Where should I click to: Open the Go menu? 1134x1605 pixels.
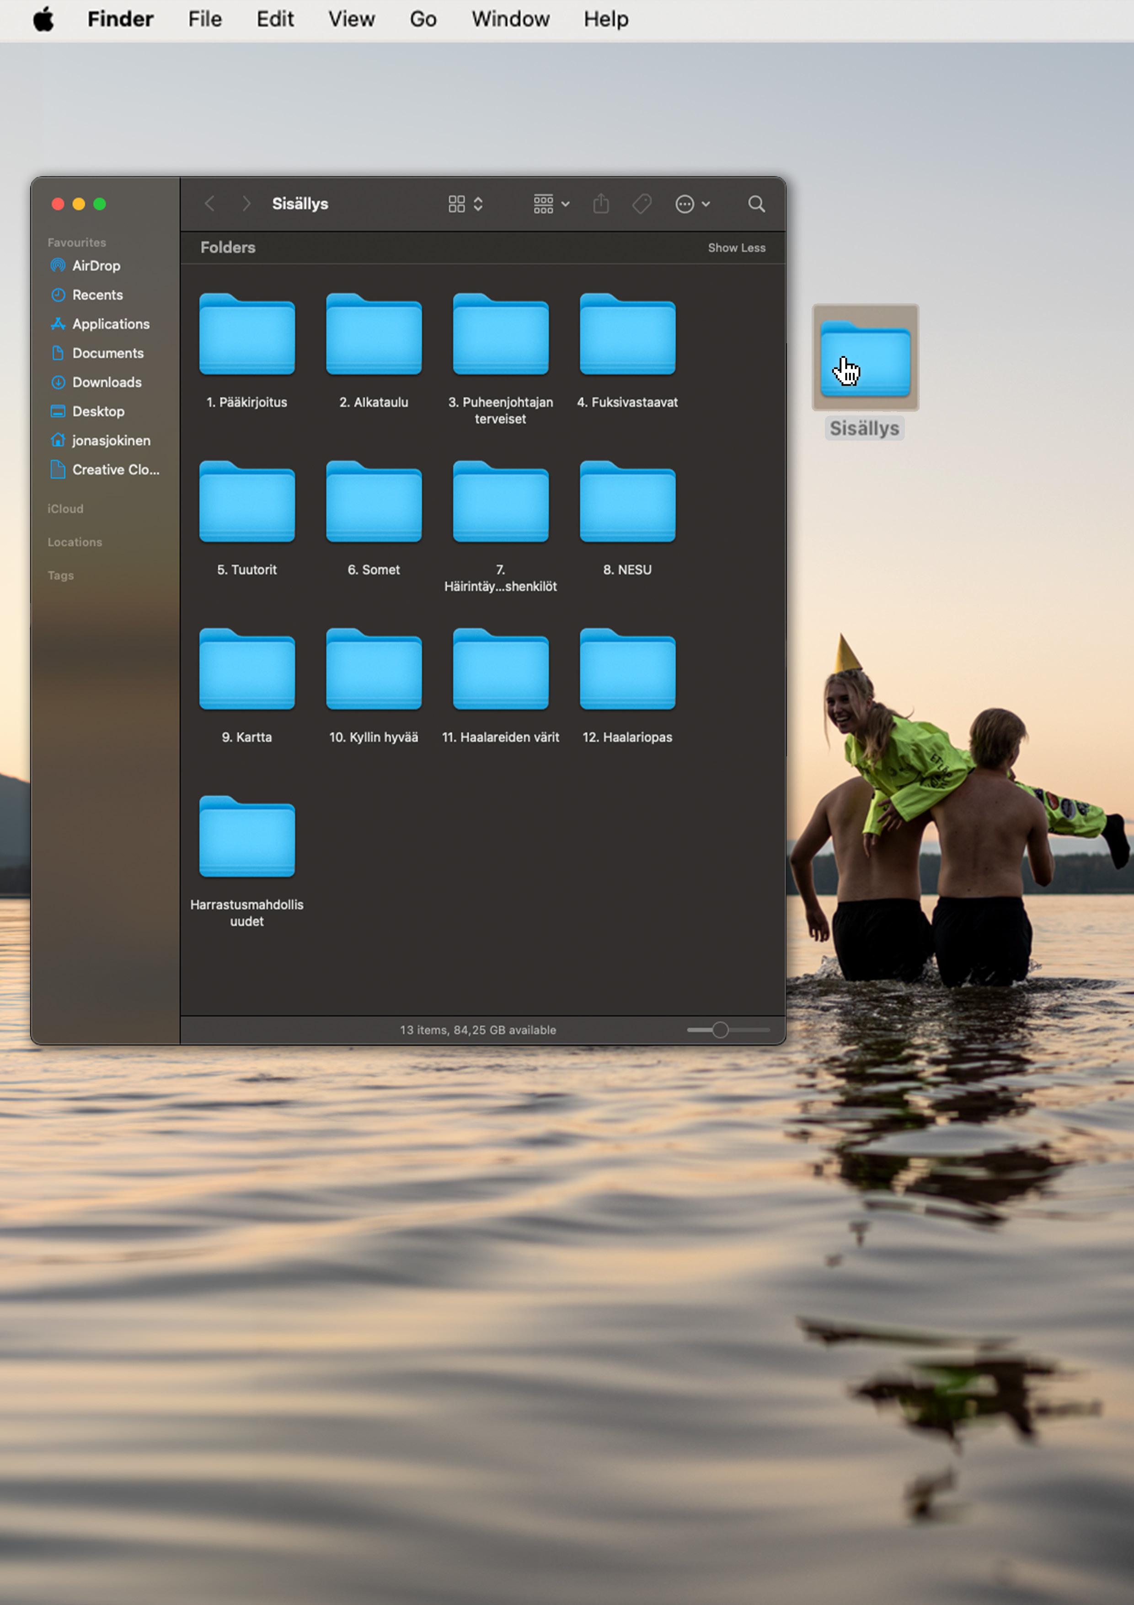point(423,20)
